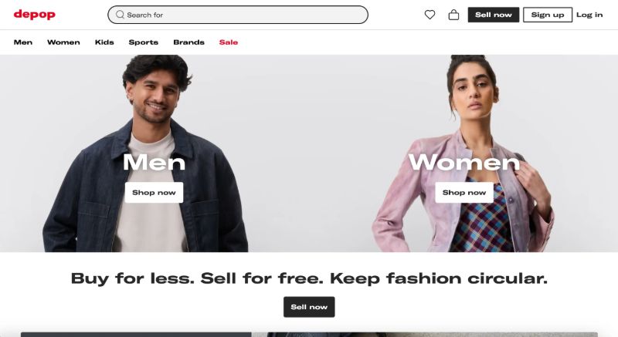Click the Women hero banner heading
The height and width of the screenshot is (337, 618).
click(x=464, y=162)
